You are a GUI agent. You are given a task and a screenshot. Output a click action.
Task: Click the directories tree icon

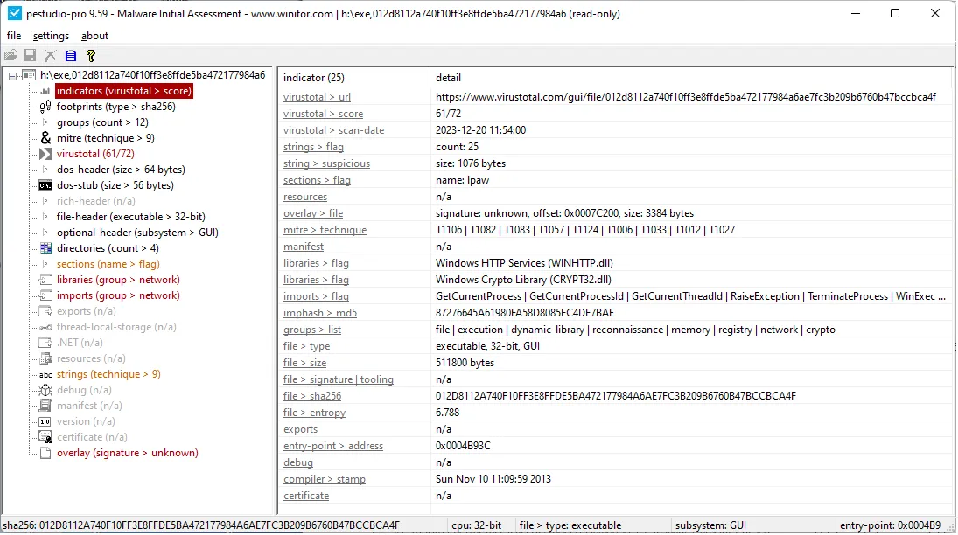[45, 248]
